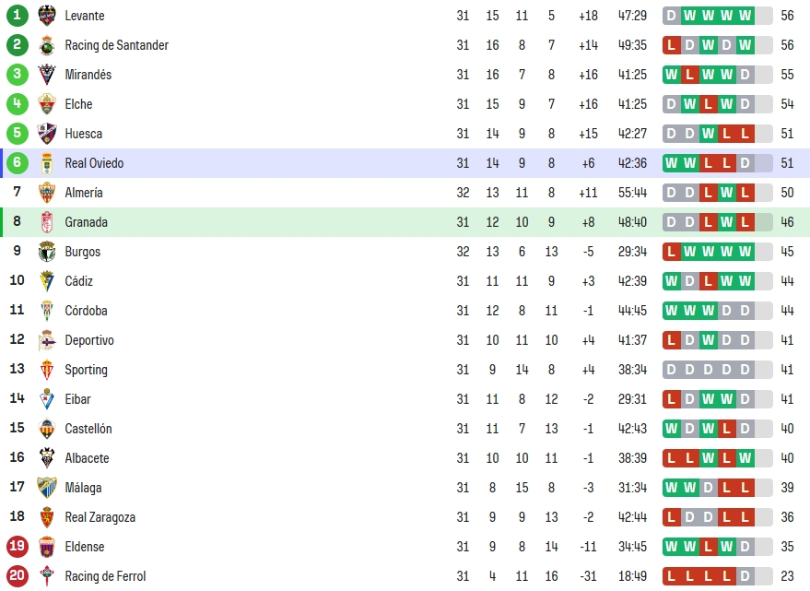Screen dimensions: 810x591
Task: Click the Deportivo club crest icon
Action: coord(46,339)
